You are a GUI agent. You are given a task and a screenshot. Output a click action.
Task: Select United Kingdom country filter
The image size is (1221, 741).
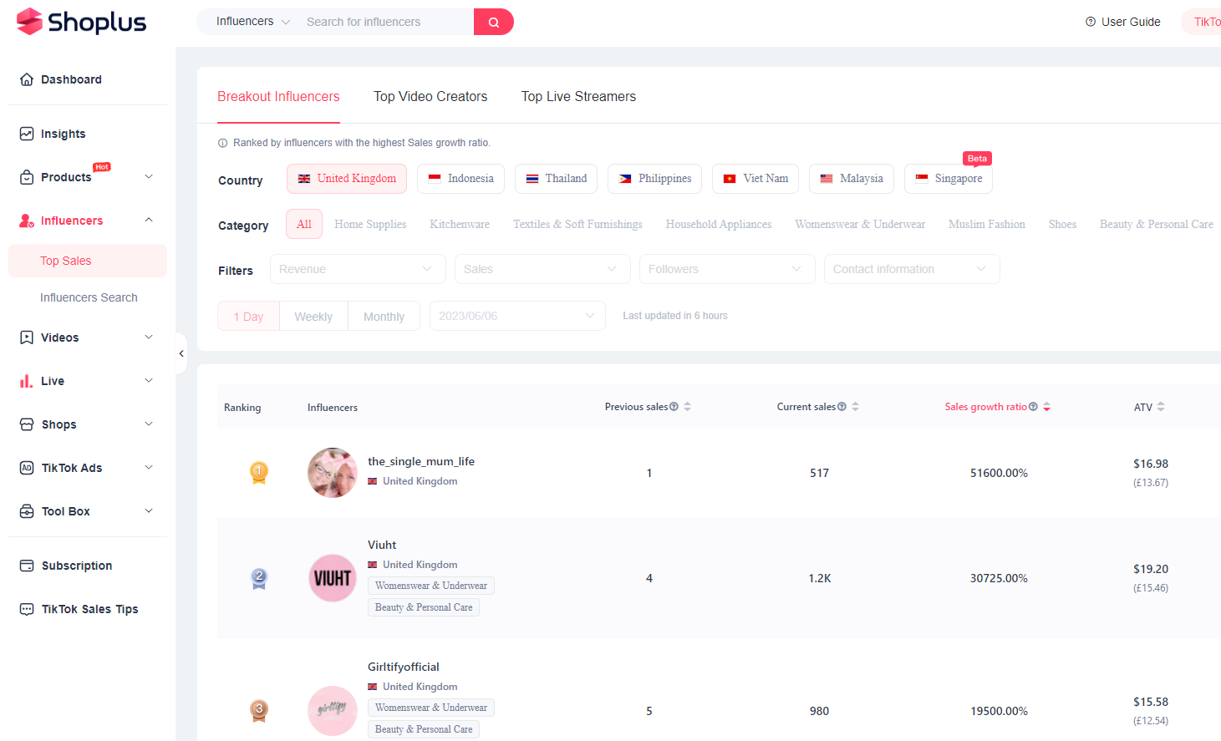[347, 179]
